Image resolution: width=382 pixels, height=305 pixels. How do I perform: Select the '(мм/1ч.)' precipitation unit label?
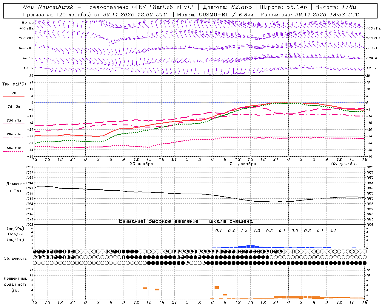coord(16,240)
